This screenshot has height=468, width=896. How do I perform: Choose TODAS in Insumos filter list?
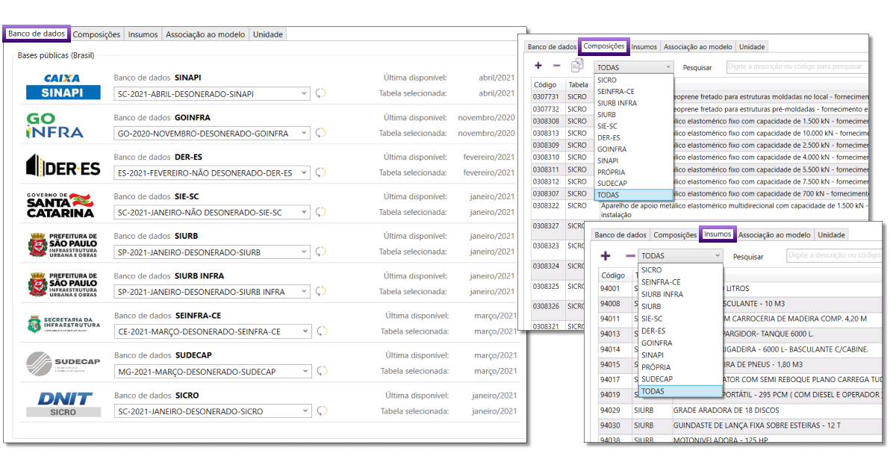click(x=680, y=391)
